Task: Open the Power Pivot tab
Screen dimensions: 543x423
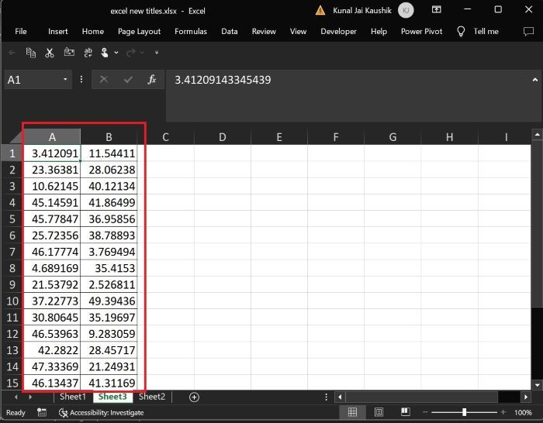Action: pyautogui.click(x=421, y=31)
